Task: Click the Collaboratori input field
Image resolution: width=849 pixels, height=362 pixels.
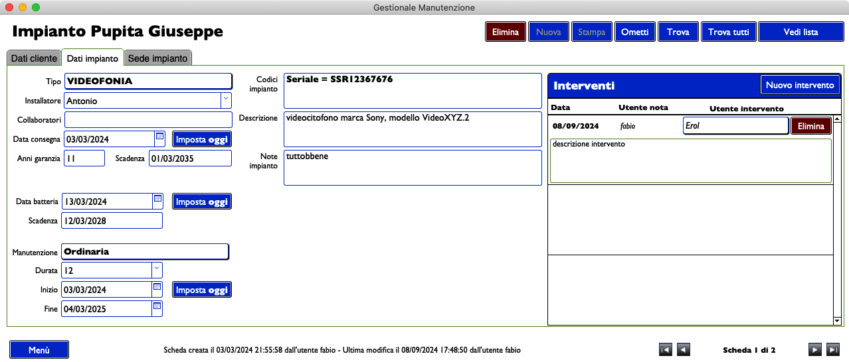Action: [148, 120]
